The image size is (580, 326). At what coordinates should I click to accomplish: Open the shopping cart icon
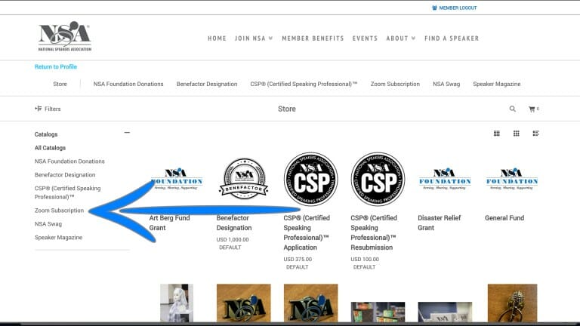click(x=532, y=109)
